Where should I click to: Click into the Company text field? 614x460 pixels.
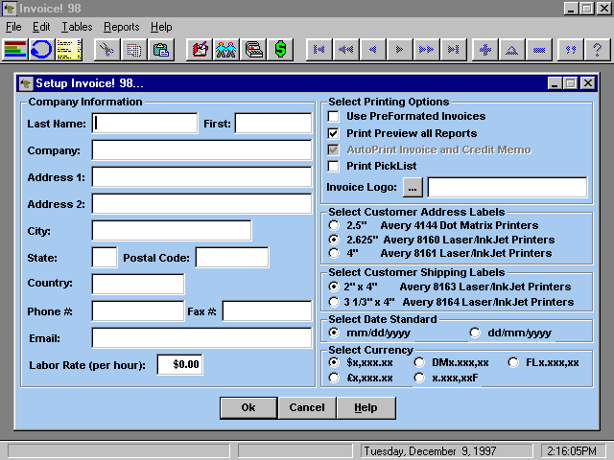[x=201, y=150]
